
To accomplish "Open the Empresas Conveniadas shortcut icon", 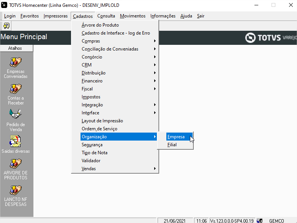I will pos(16,62).
